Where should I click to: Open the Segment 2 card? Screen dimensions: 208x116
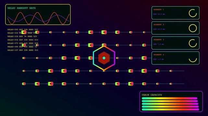coord(176,28)
